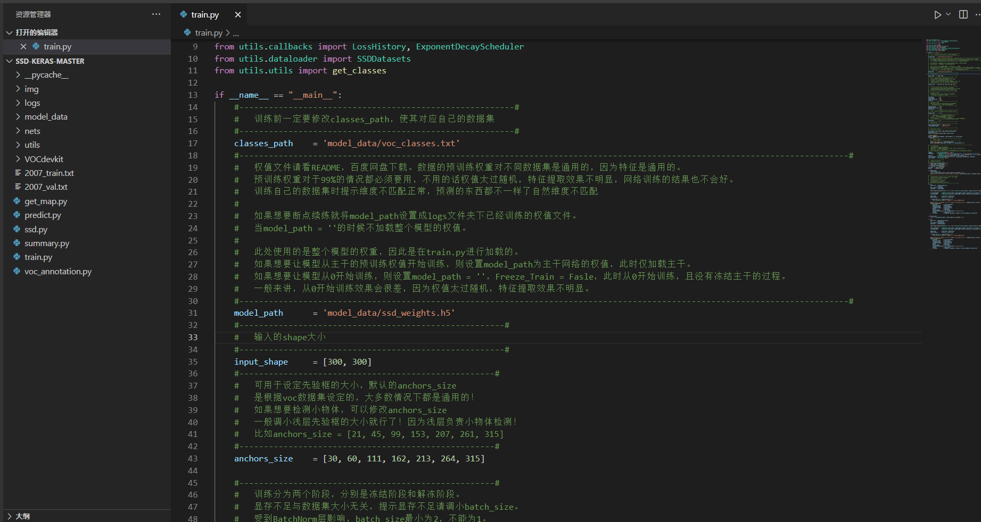Viewport: 981px width, 522px height.
Task: Open the 2007_train.txt file
Action: click(x=49, y=173)
